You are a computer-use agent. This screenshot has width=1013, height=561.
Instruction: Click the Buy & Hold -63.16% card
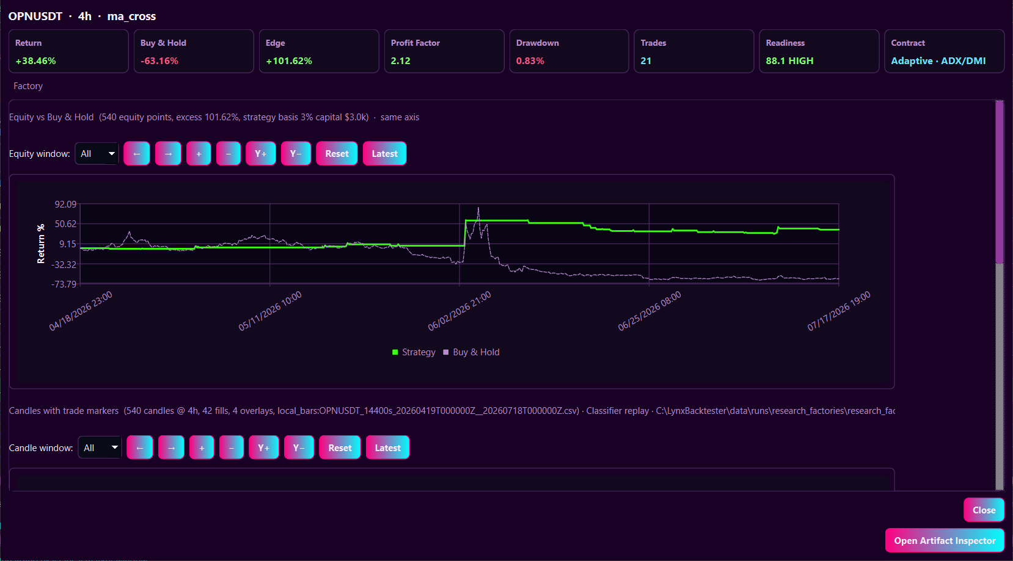[194, 51]
